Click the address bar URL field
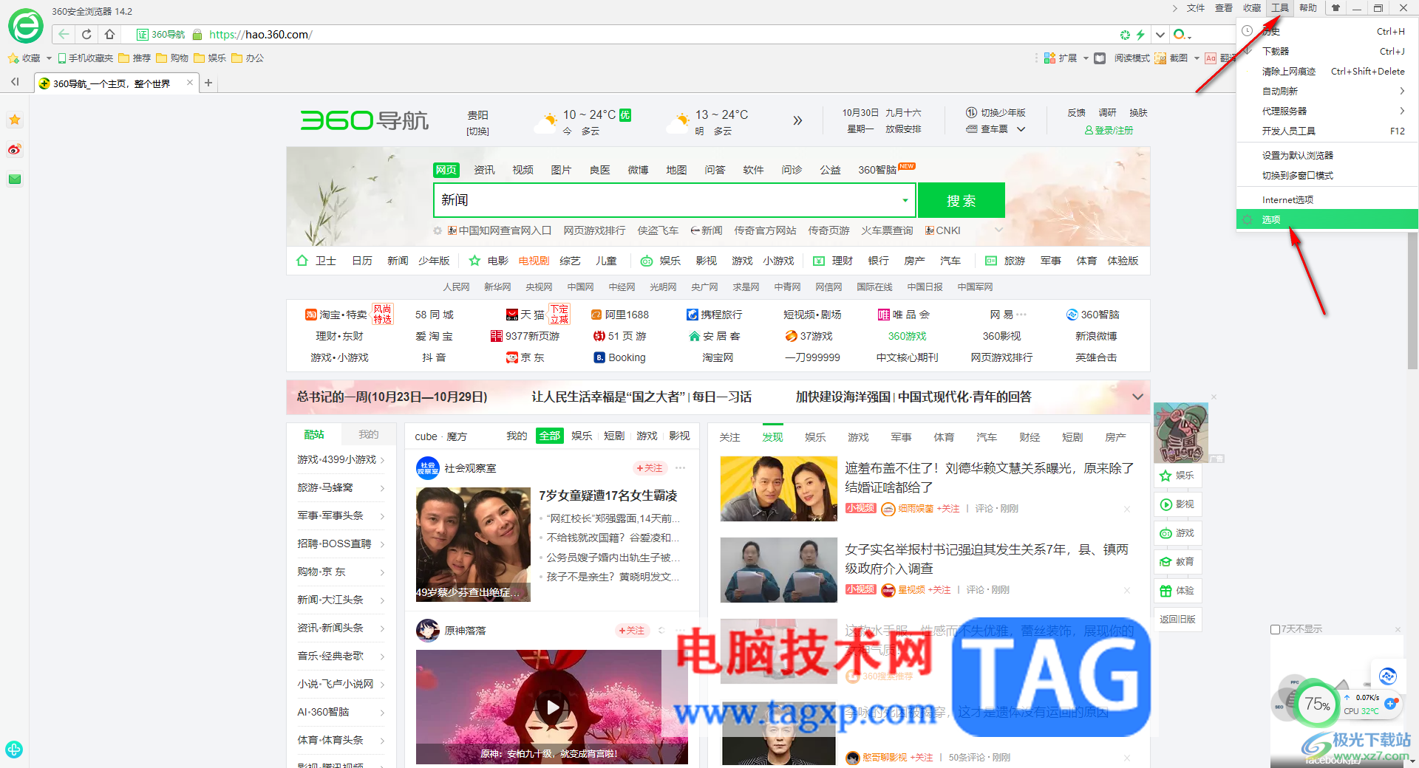This screenshot has width=1419, height=768. click(x=658, y=35)
